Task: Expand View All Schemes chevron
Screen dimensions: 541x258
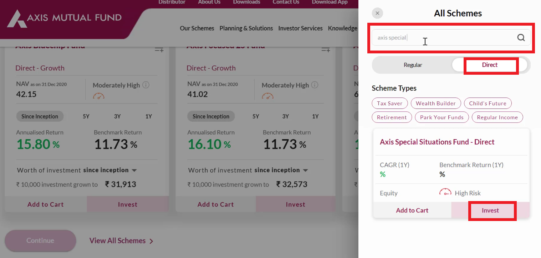Action: [151, 241]
